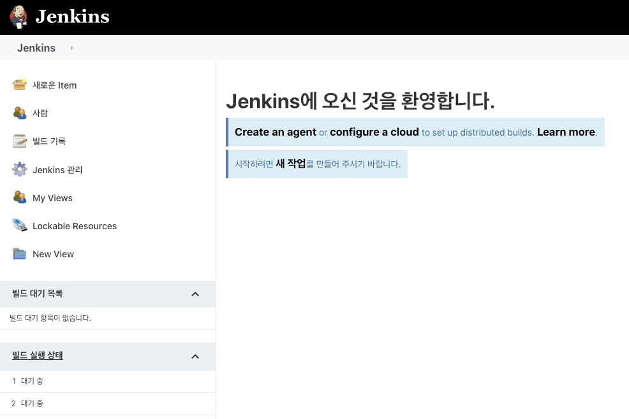Open the My Views sidebar link
Image resolution: width=629 pixels, height=419 pixels.
52,198
